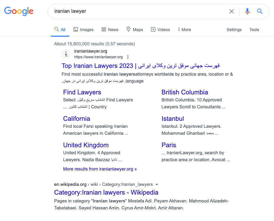Viewport: 274px width, 221px height.
Task: Open the California sitelink
Action: click(x=77, y=119)
